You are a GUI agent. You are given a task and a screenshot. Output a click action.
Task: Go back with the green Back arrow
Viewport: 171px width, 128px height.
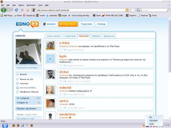[x=4, y=10]
